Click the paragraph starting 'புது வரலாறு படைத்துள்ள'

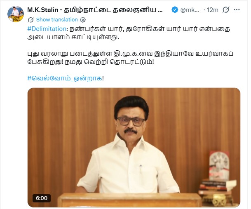(x=130, y=58)
